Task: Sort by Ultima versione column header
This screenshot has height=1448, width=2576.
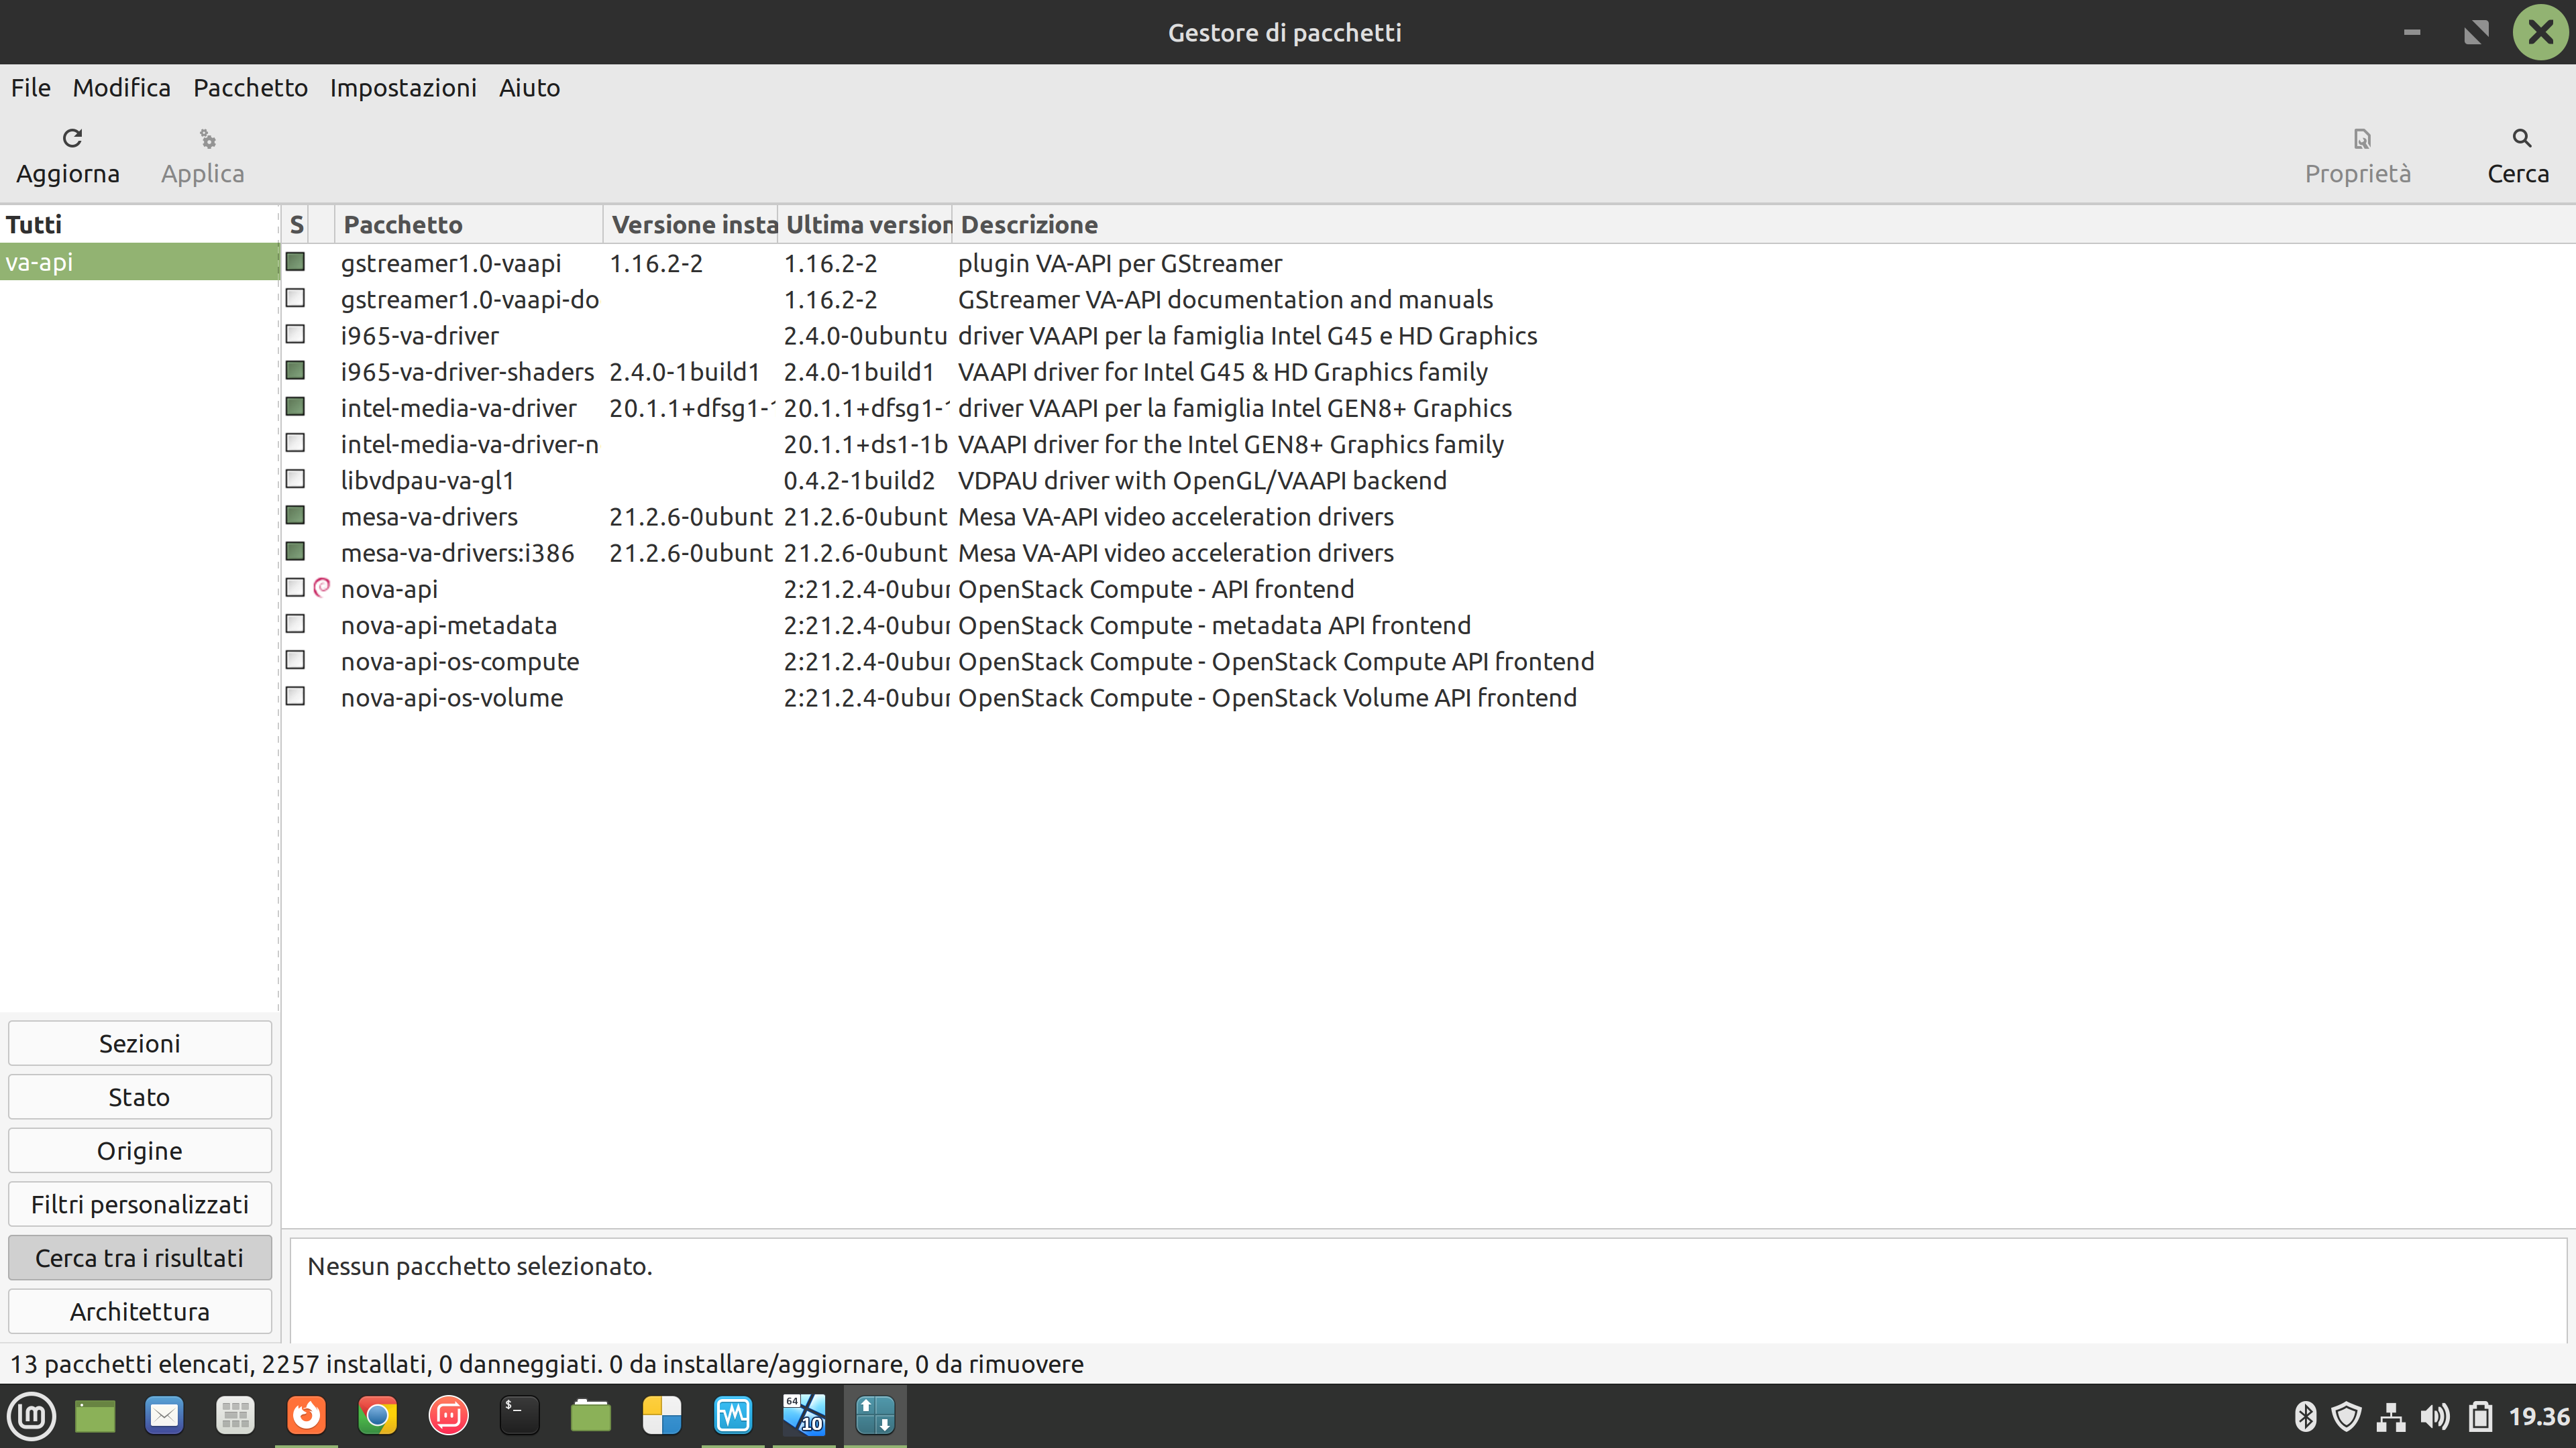Action: 866,225
